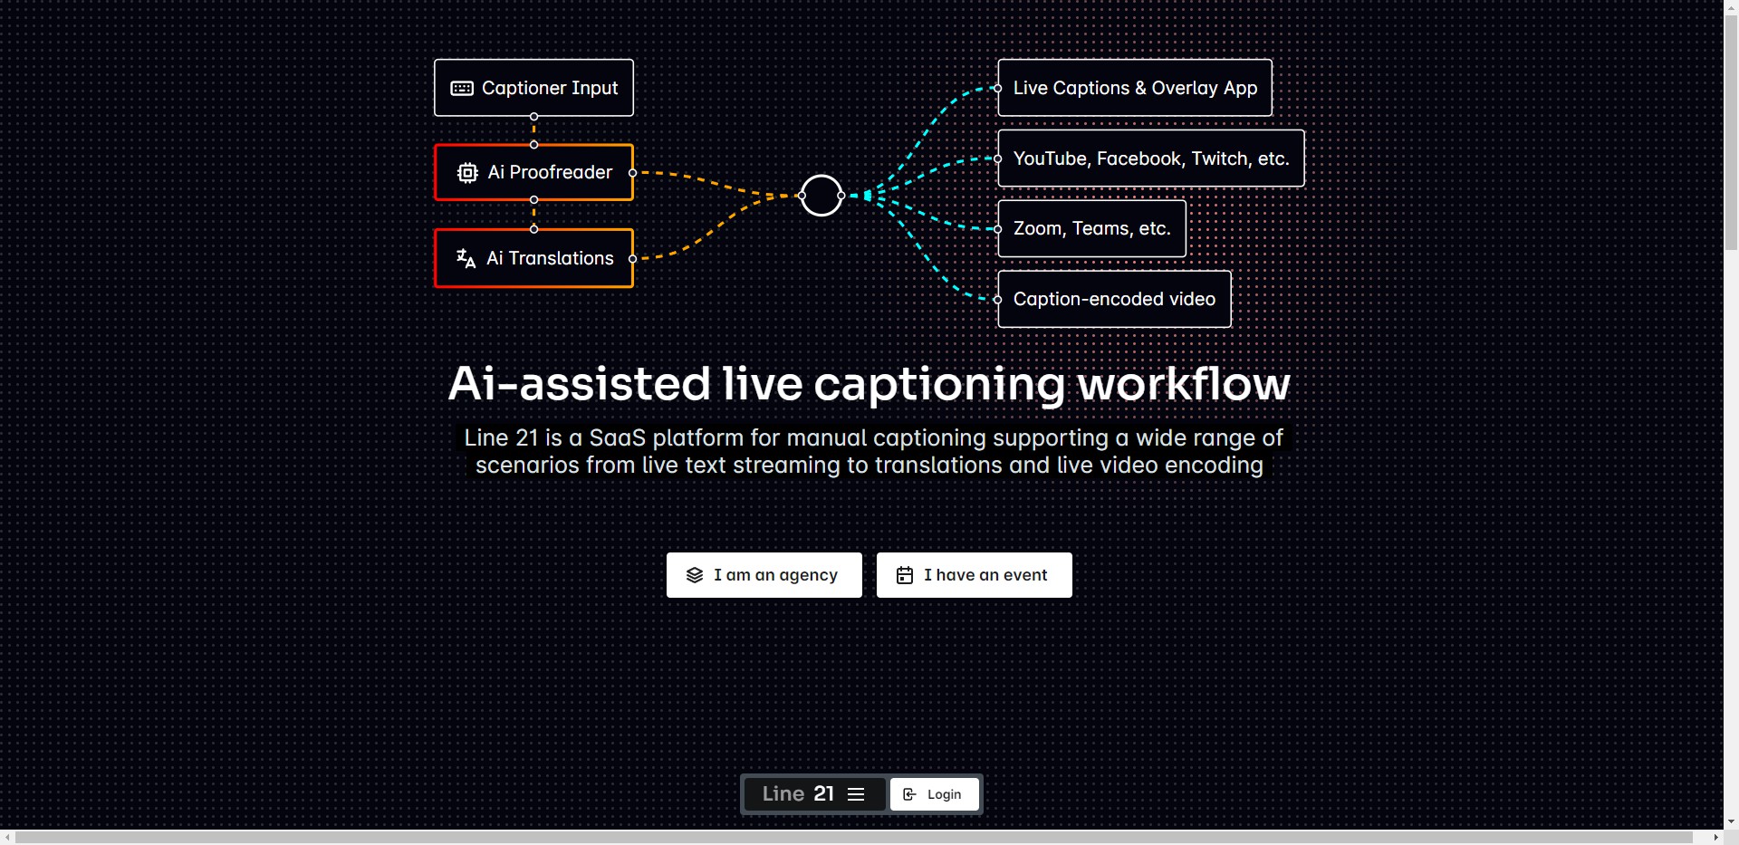Click the Login button in bottom bar

click(934, 794)
